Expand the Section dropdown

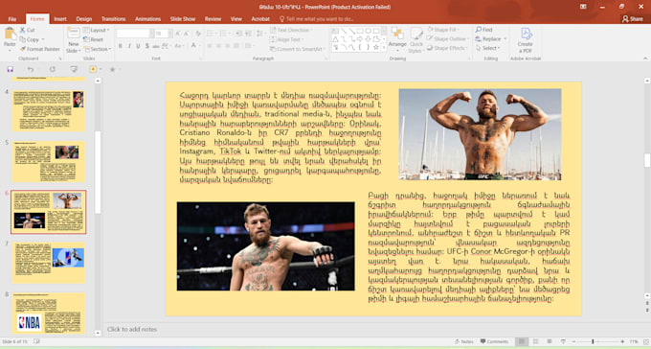coord(97,49)
